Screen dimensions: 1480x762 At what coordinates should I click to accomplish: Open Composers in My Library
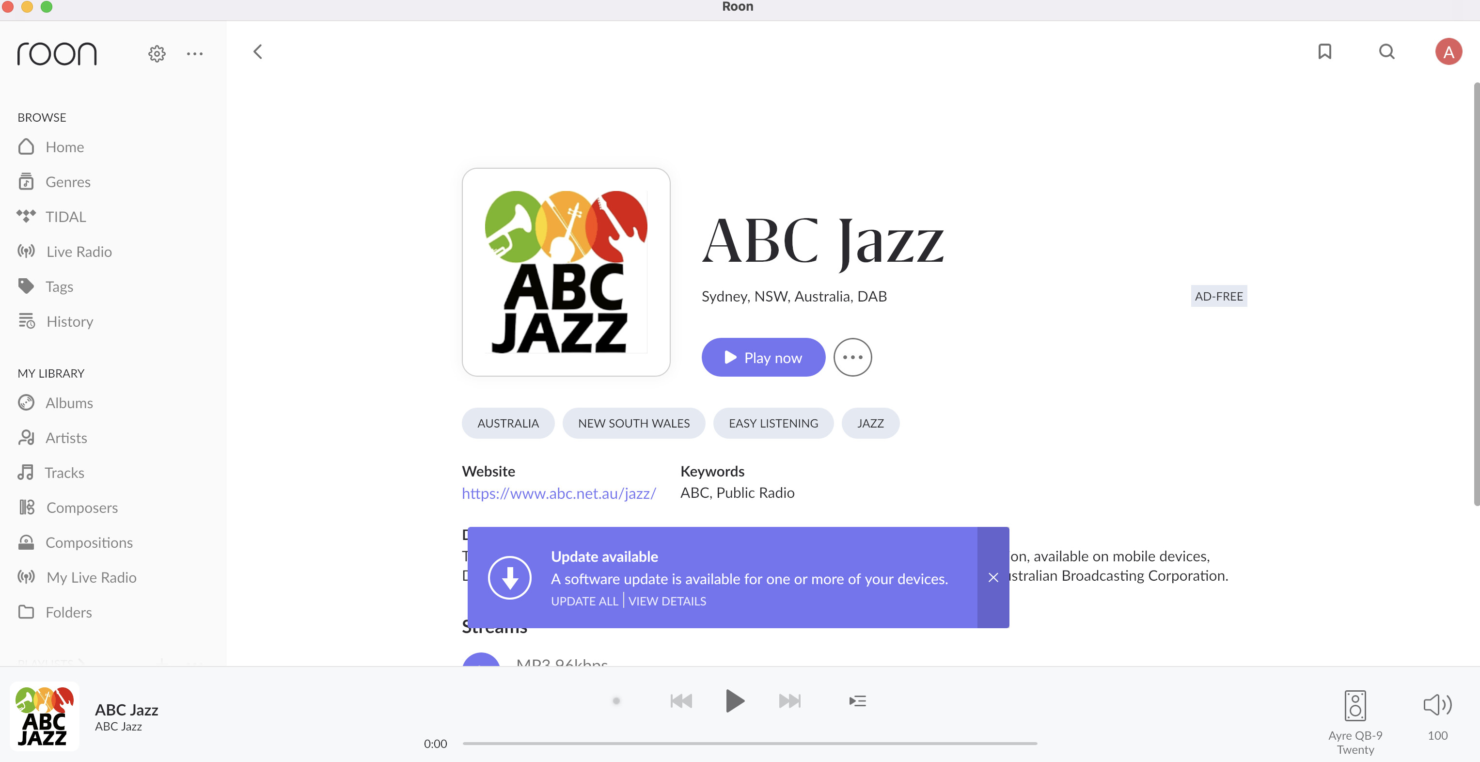(81, 508)
